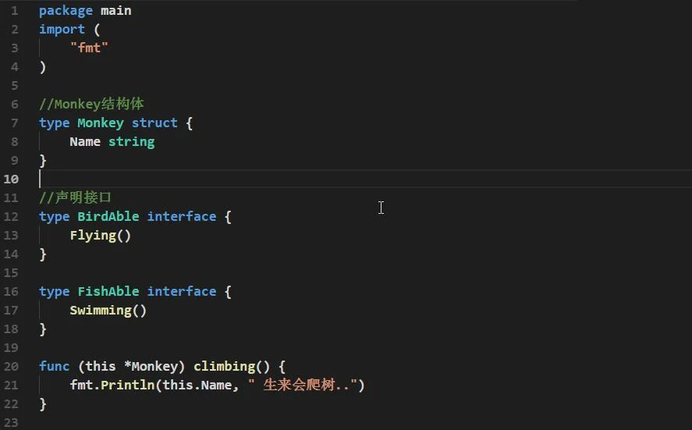This screenshot has height=430, width=692.
Task: Click the 'main' identifier on line 1
Action: pos(115,10)
